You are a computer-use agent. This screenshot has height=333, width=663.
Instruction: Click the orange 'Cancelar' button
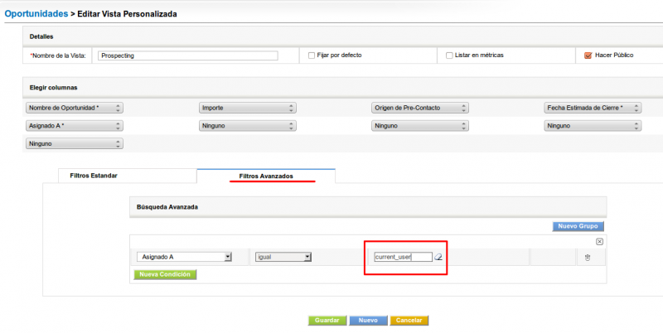pyautogui.click(x=409, y=321)
